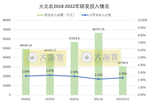Click the right axis value 9.00%
This screenshot has height=103, width=153.
point(142,28)
